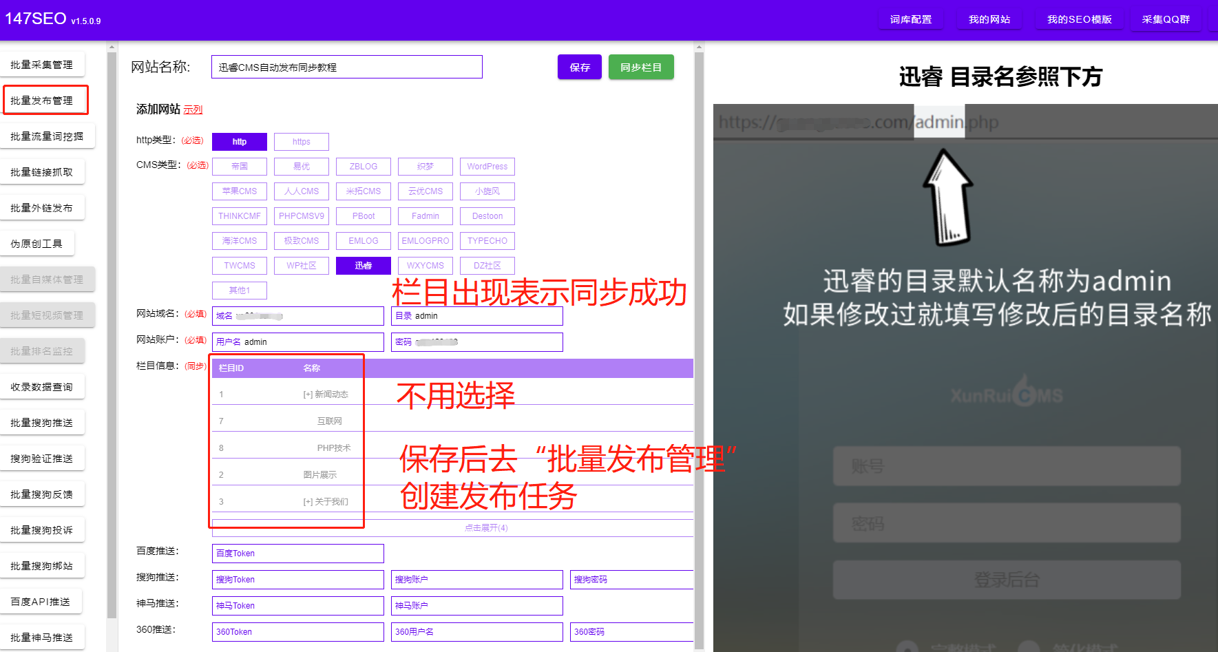Choose the Fadmin CMS type
1218x652 pixels.
tap(426, 216)
